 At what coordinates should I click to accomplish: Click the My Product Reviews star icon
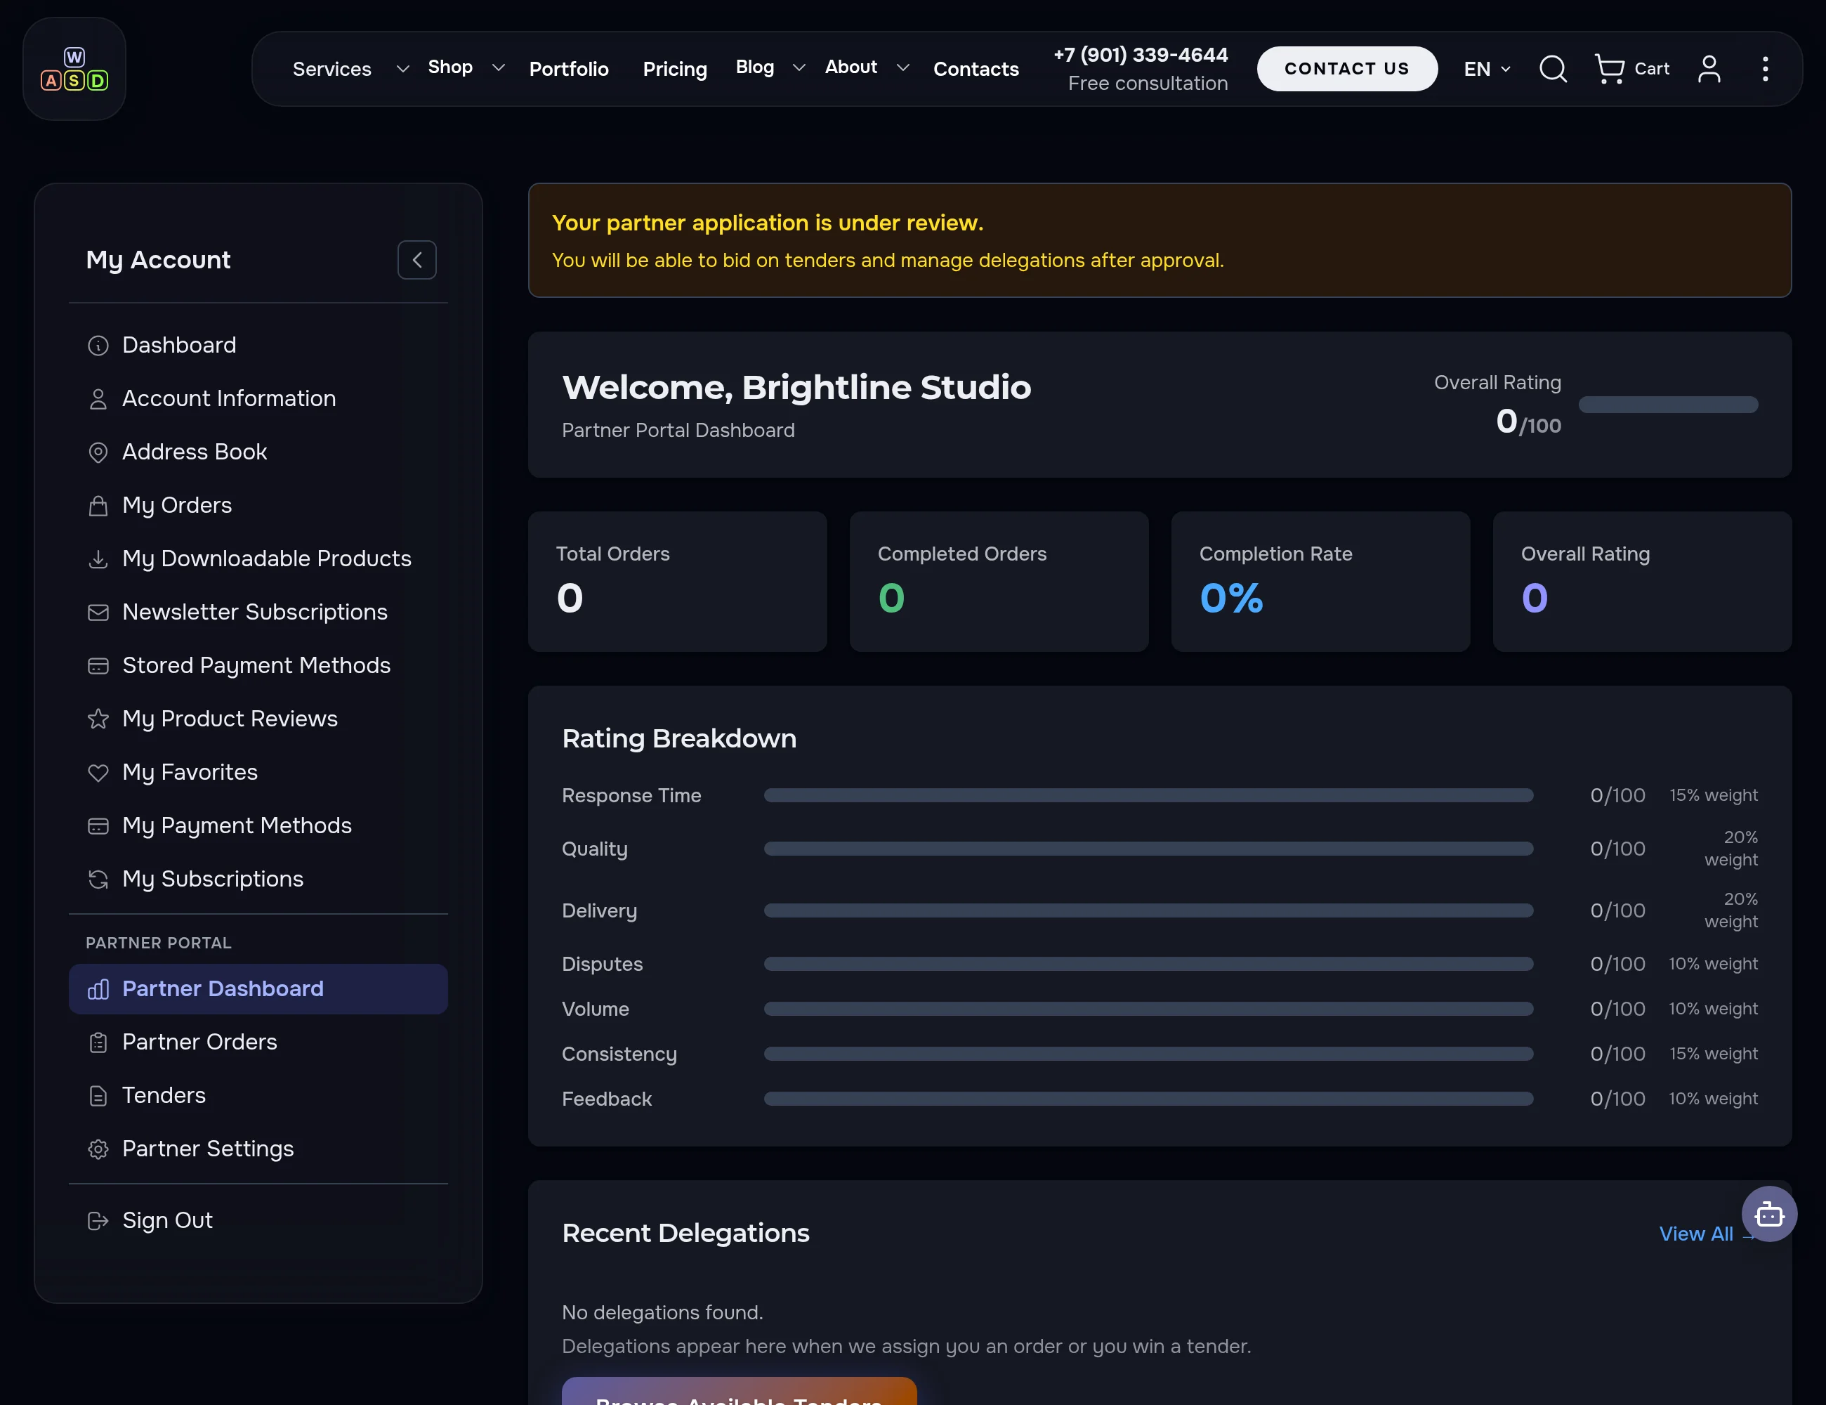coord(98,719)
